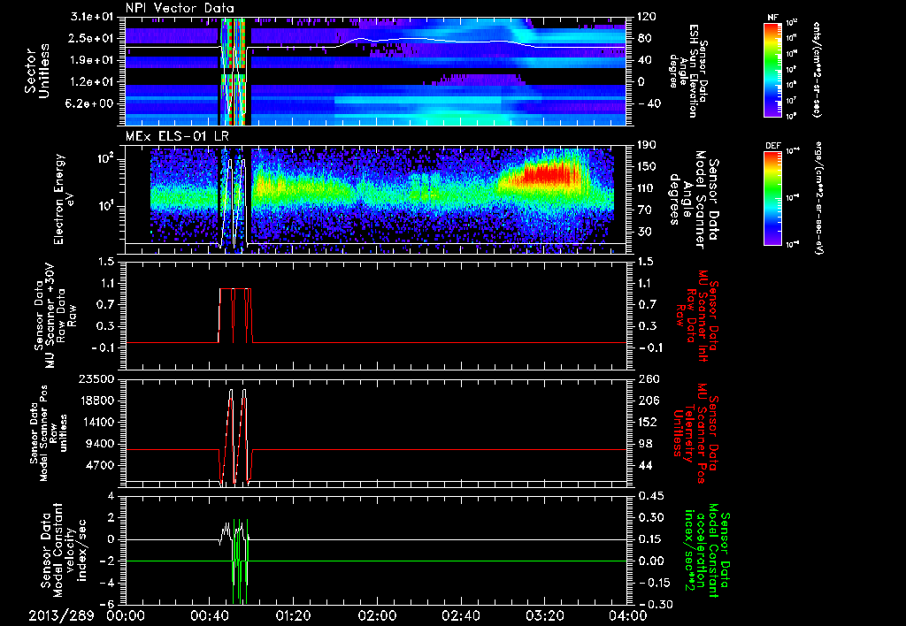Screen dimensions: 906x626
Task: Click the red square pulse in +30V panel
Action: [235, 315]
